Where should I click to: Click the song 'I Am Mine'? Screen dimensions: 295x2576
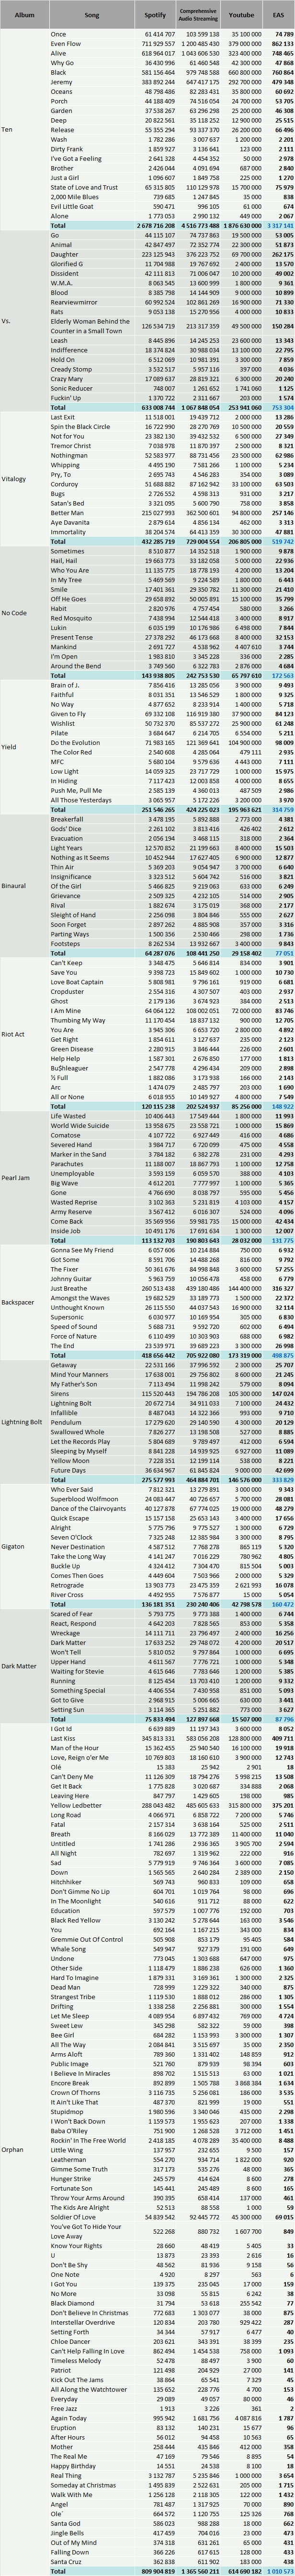(x=65, y=1010)
